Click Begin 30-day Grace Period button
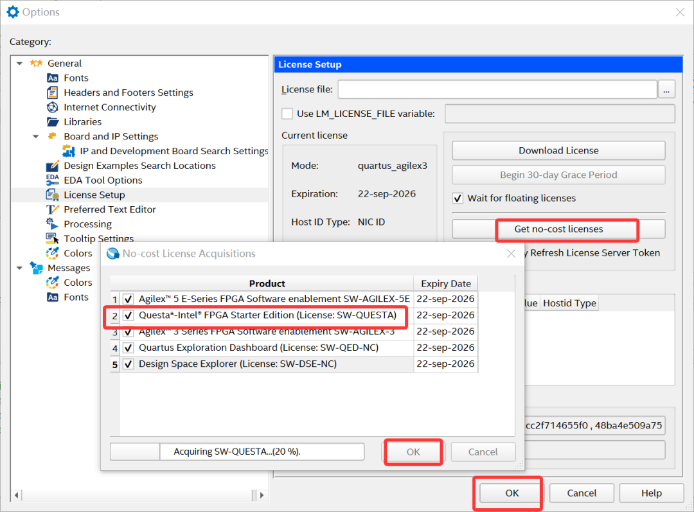This screenshot has height=512, width=694. point(558,175)
